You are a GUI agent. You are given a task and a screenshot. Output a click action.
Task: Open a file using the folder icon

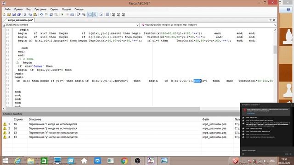pyautogui.click(x=9, y=14)
